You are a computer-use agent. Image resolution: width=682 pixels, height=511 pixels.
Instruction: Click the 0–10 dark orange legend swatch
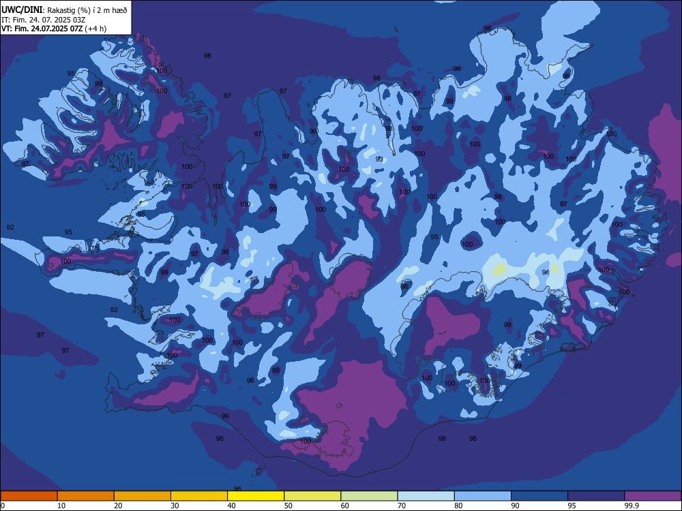click(29, 496)
